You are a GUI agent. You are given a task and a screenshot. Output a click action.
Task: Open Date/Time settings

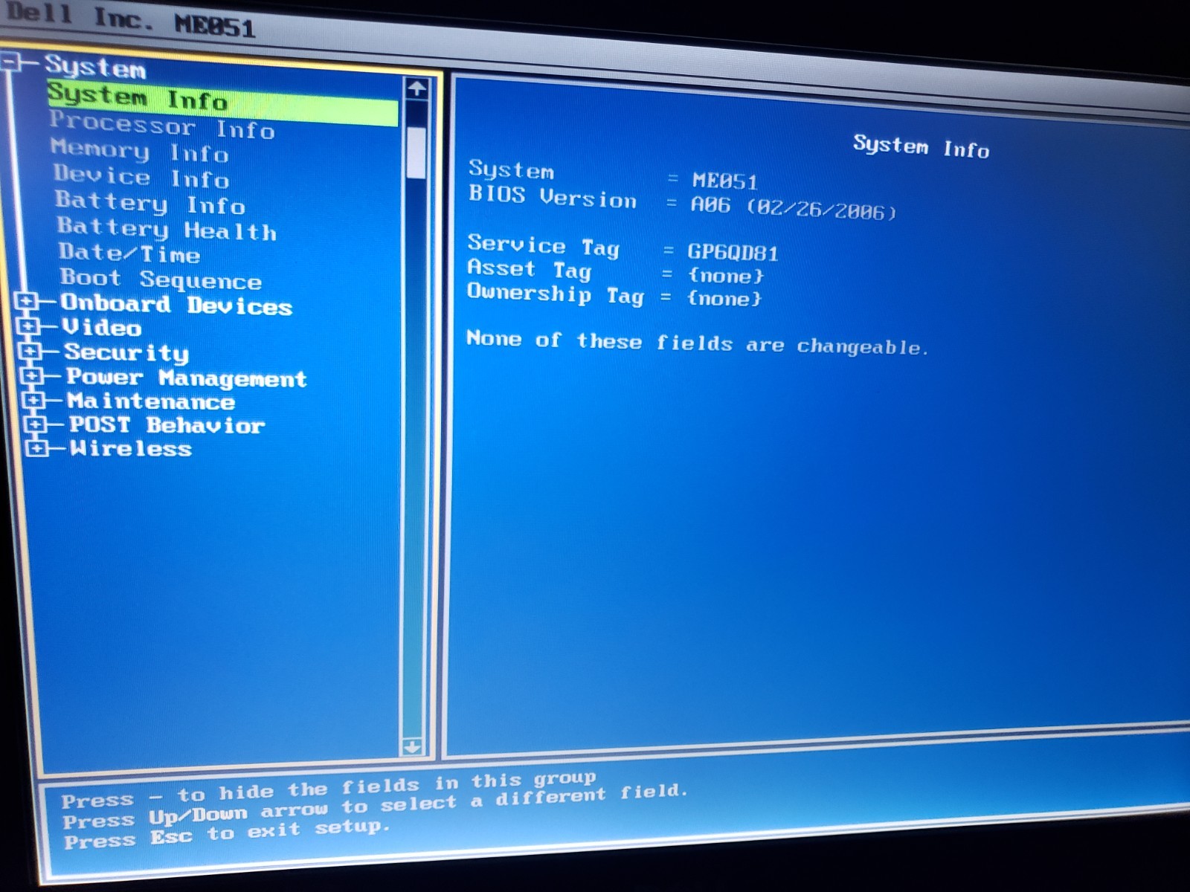tap(129, 253)
